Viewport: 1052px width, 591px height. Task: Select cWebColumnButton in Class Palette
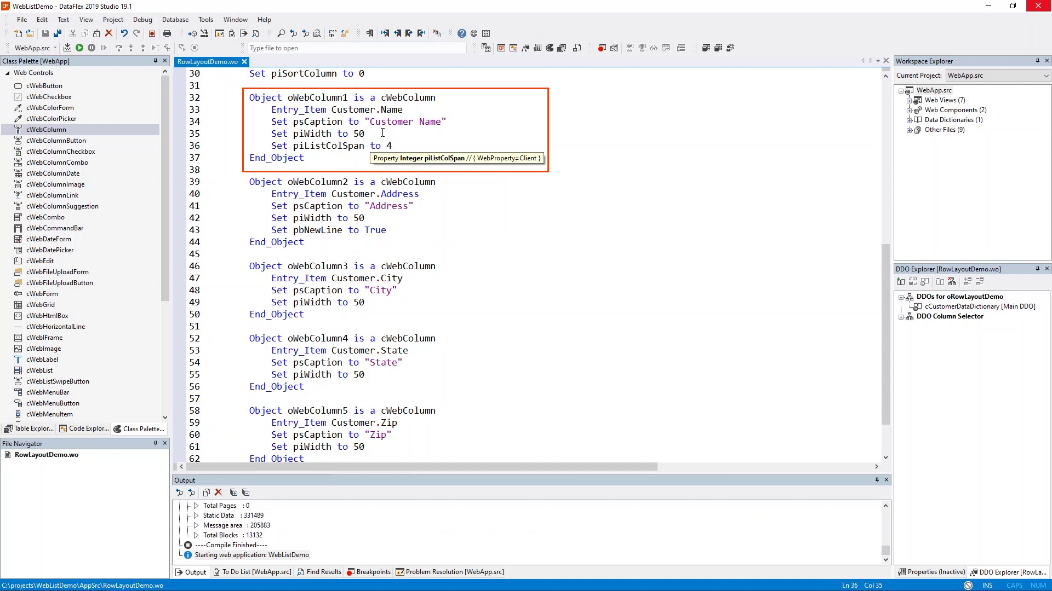click(56, 141)
